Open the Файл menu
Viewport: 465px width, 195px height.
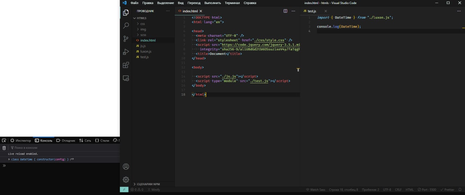134,3
